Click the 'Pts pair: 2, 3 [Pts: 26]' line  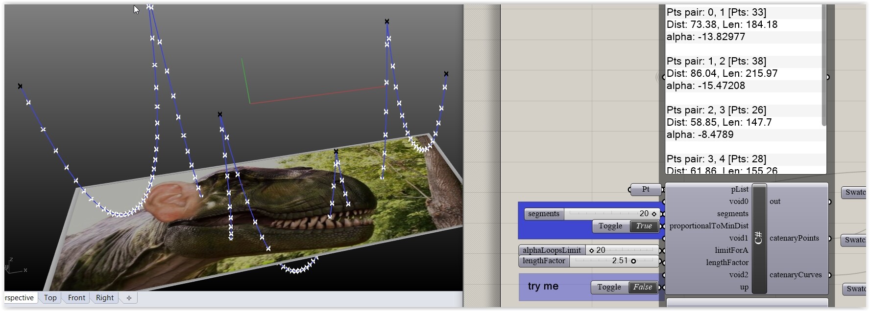[716, 110]
